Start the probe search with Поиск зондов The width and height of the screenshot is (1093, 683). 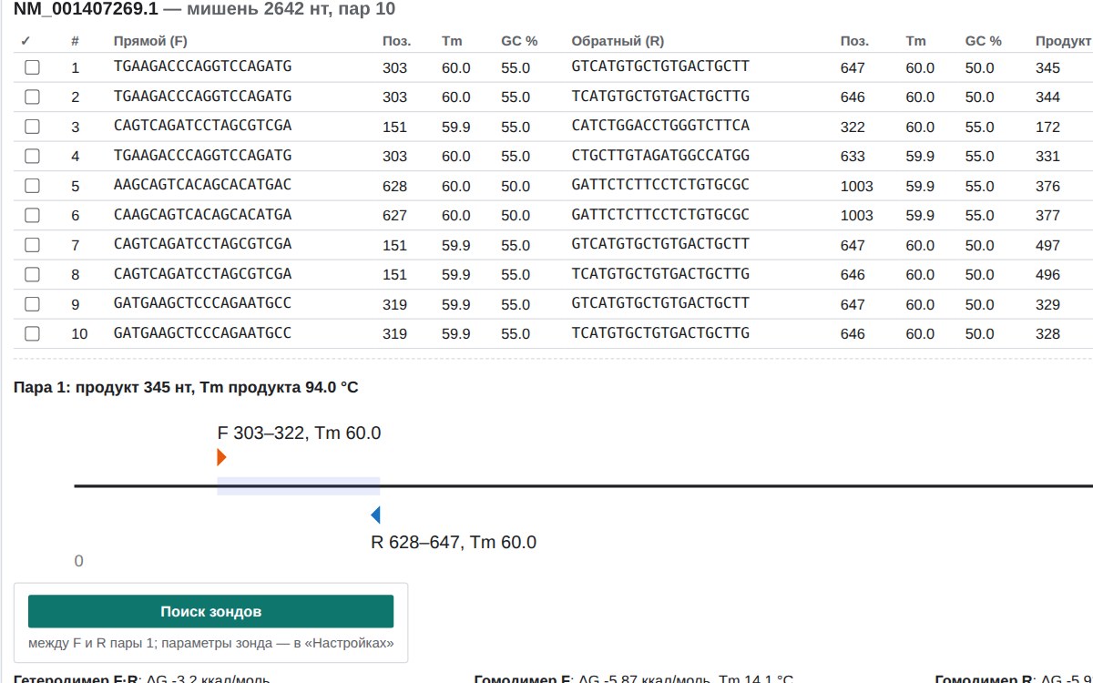(x=210, y=611)
